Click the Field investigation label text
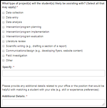This screenshot has width=107, height=108. coord(17,56)
